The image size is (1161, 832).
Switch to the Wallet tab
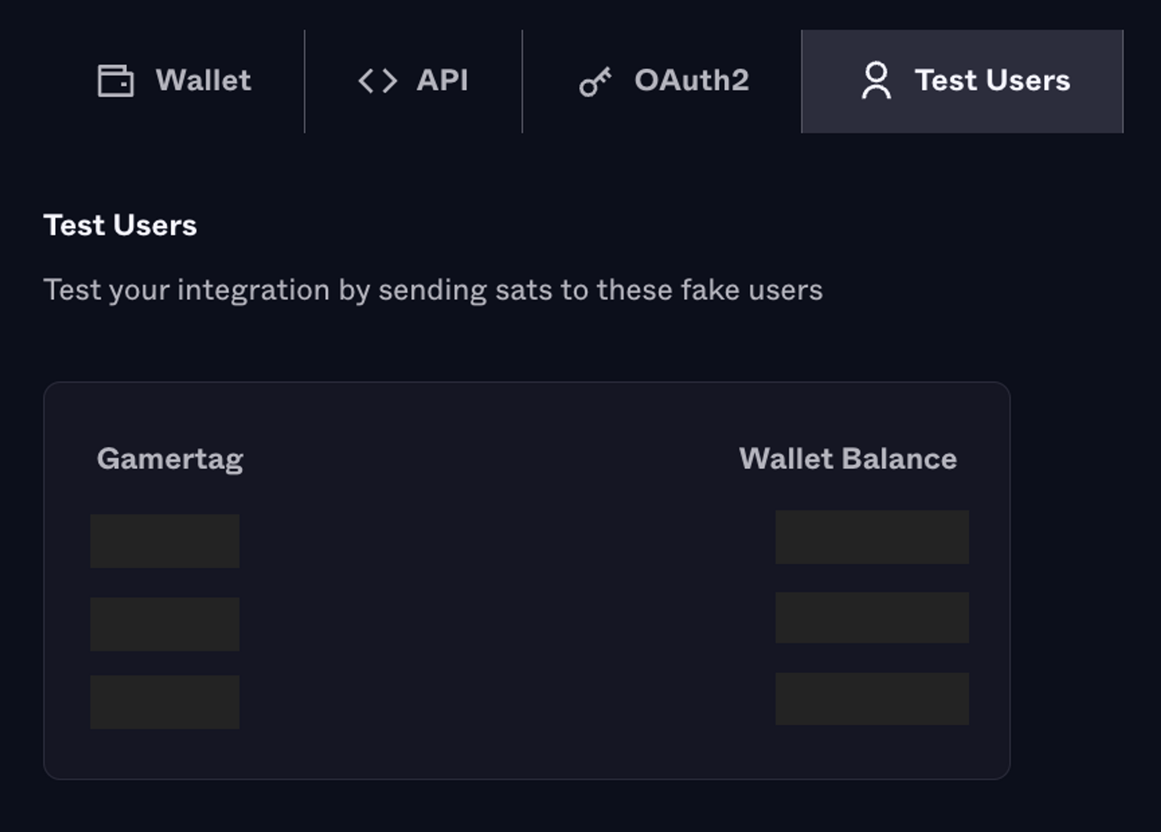coord(174,81)
